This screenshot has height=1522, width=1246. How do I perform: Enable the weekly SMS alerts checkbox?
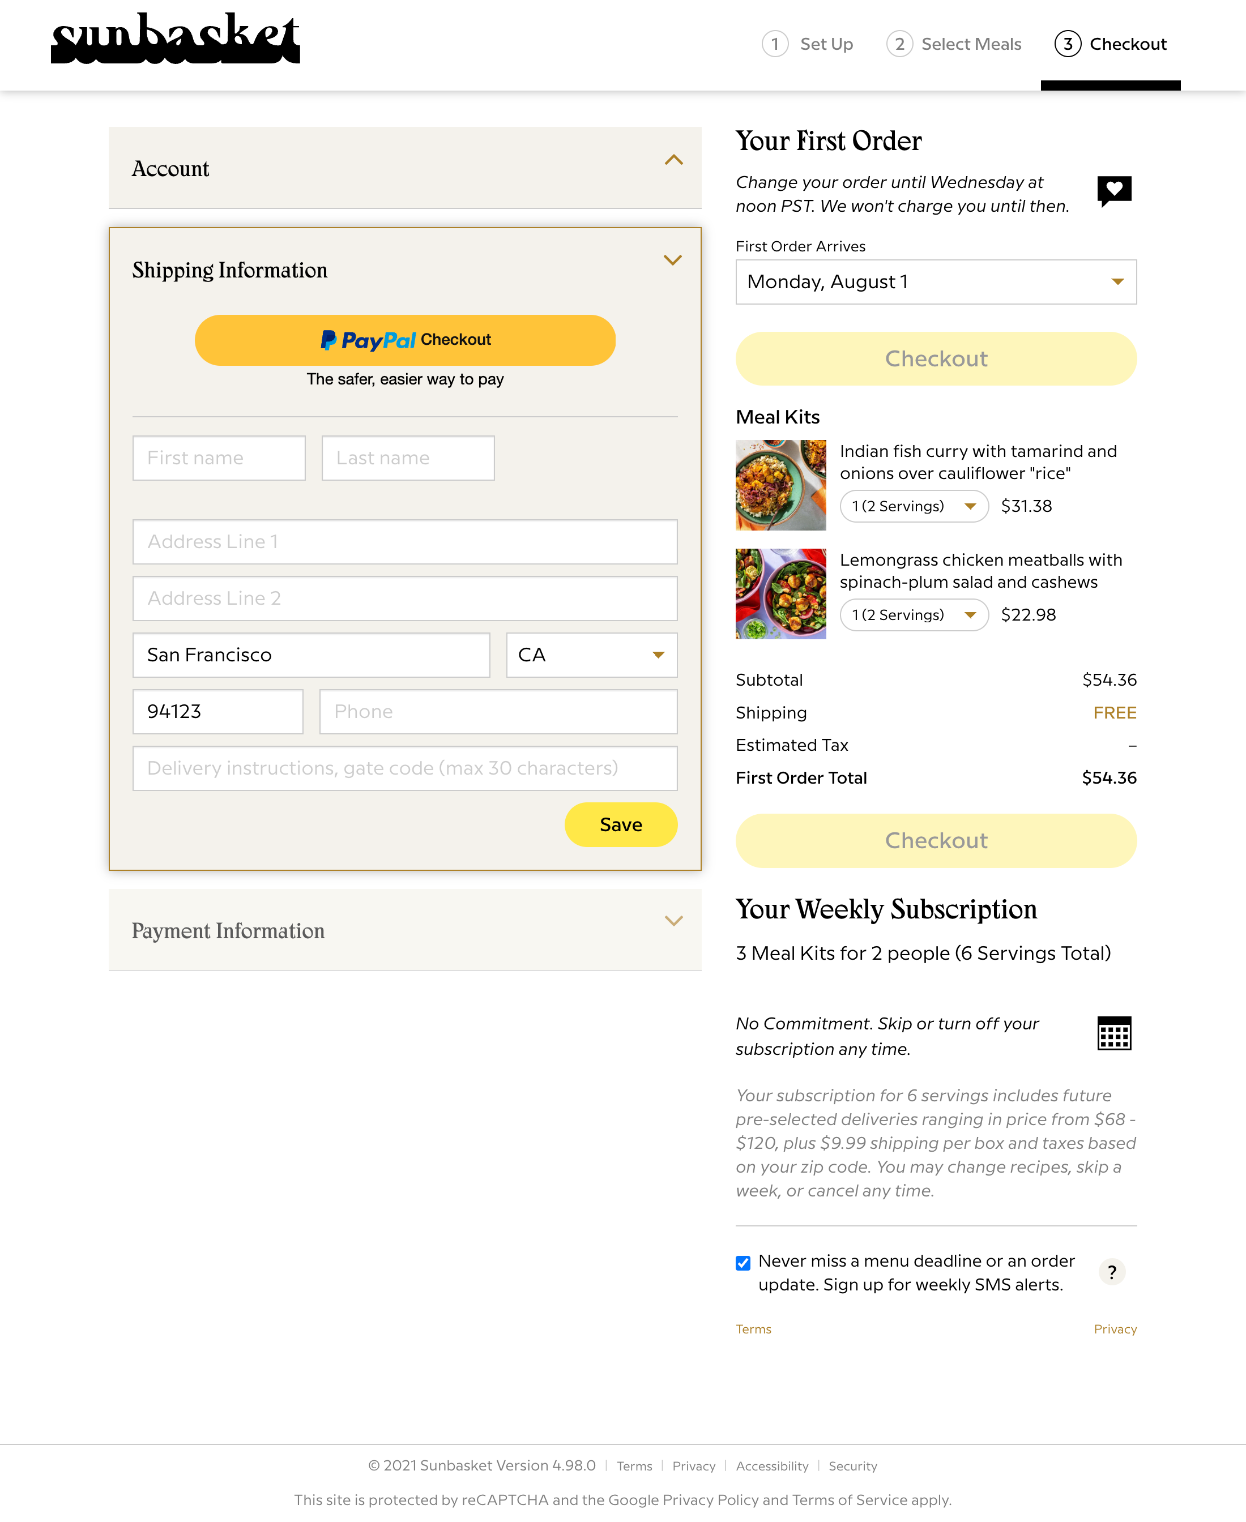(x=742, y=1263)
